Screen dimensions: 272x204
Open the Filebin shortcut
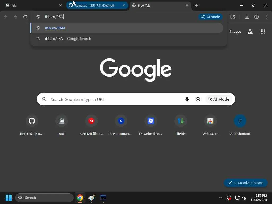click(x=181, y=125)
